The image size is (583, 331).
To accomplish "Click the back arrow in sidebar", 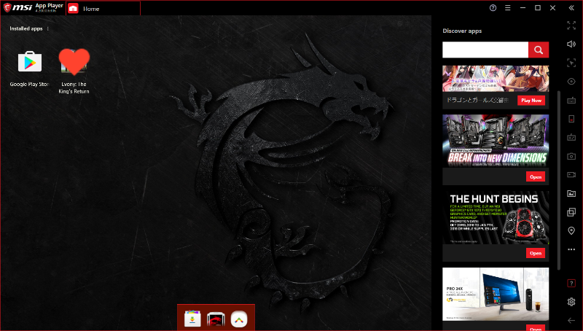I will tap(571, 321).
